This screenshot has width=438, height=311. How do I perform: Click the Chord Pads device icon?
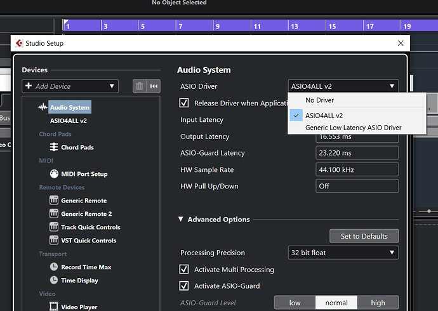pos(54,147)
